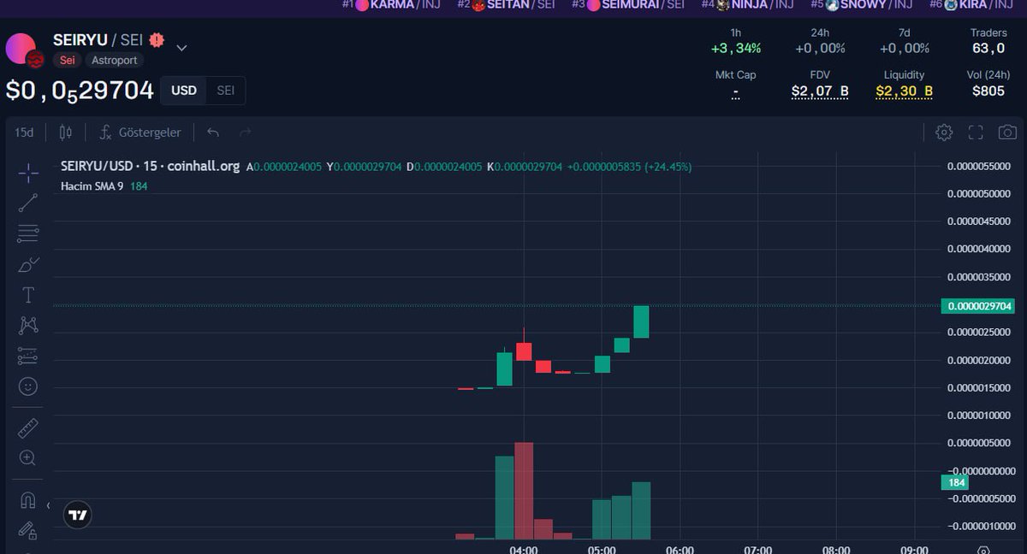Click the 06:00 time axis label
Screen dimensions: 1027x554
(680, 549)
